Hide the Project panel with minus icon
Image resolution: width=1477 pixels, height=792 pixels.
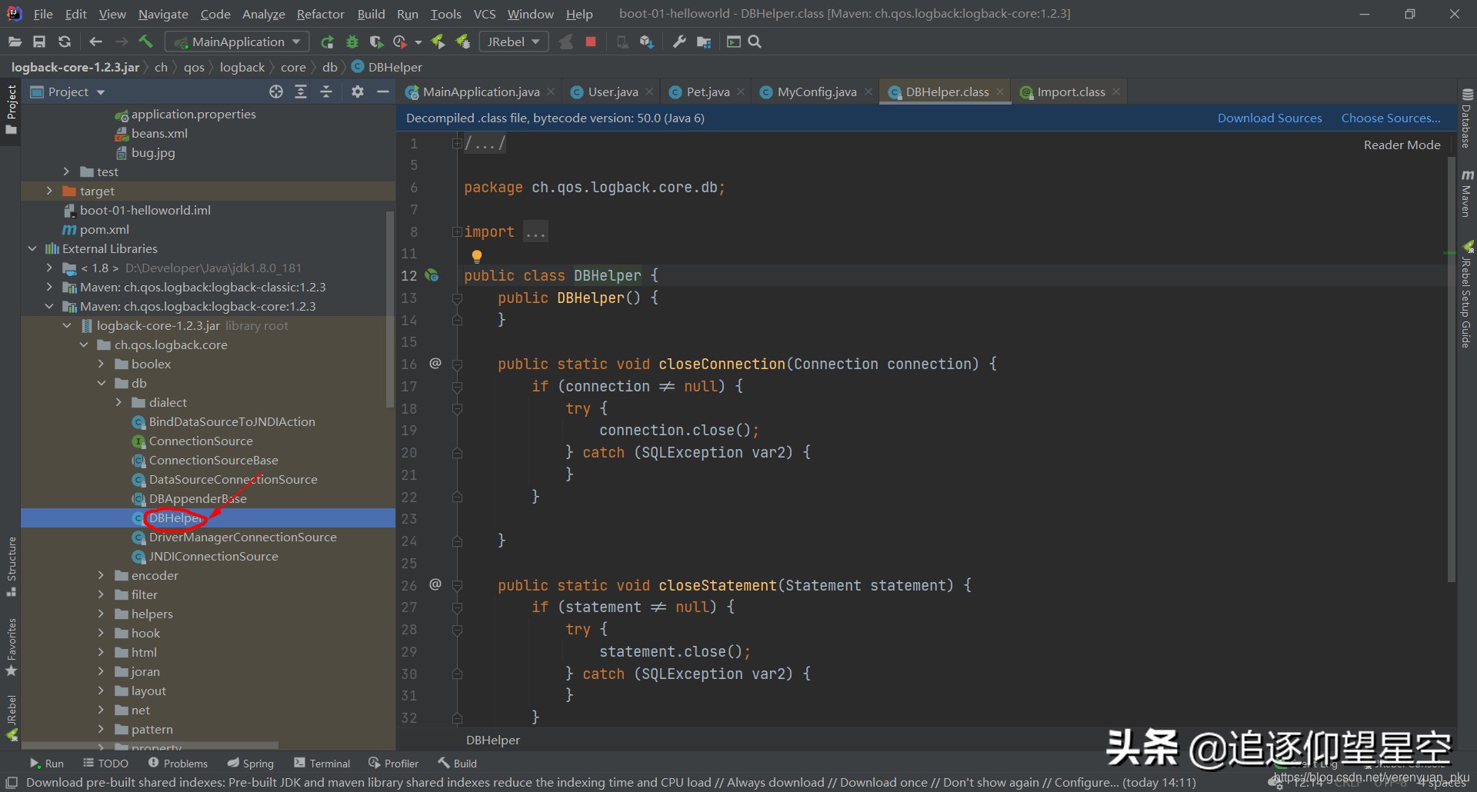tap(382, 92)
